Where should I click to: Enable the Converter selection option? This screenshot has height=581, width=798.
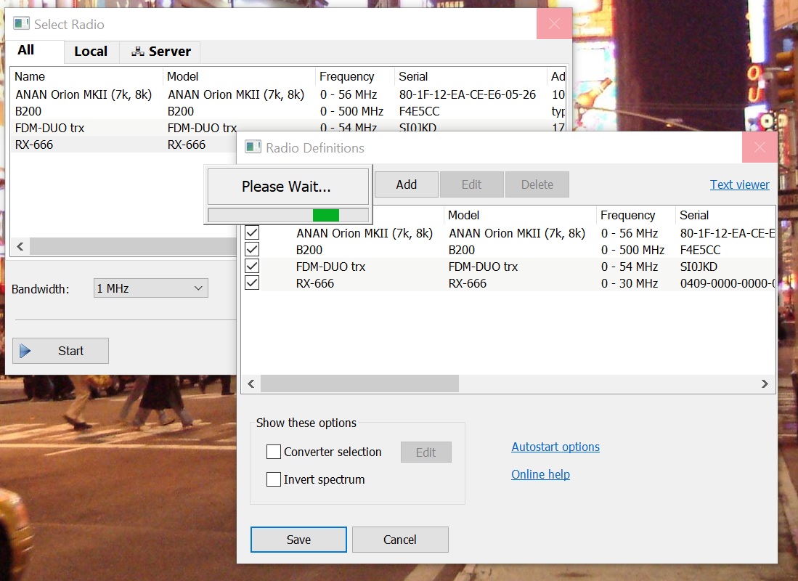tap(274, 452)
